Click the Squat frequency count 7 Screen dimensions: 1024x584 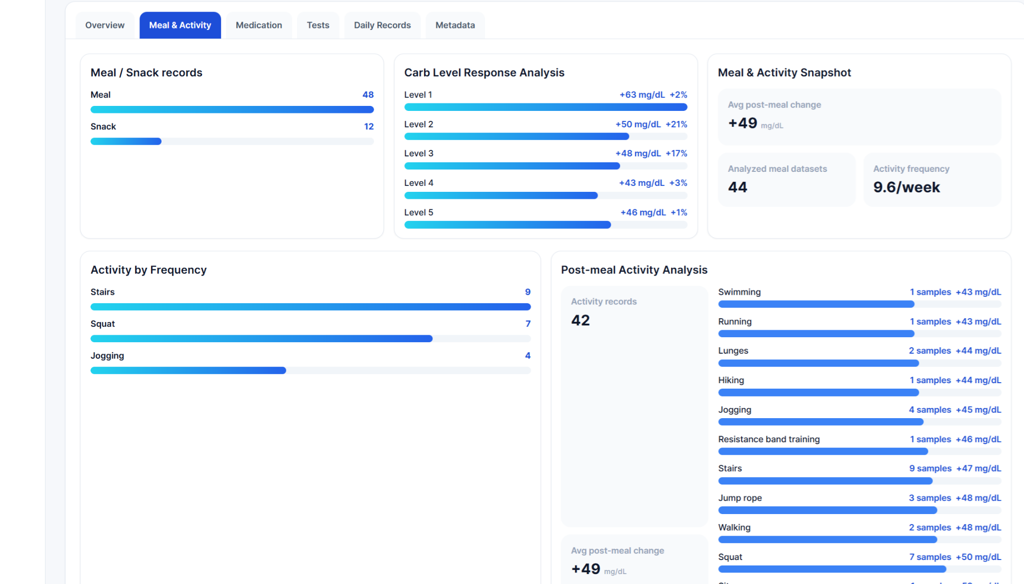point(528,324)
